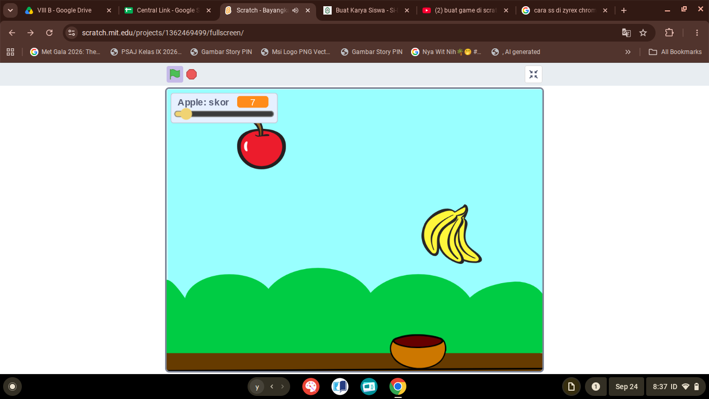Open the Extensions puzzle icon
This screenshot has height=399, width=709.
pyautogui.click(x=669, y=33)
